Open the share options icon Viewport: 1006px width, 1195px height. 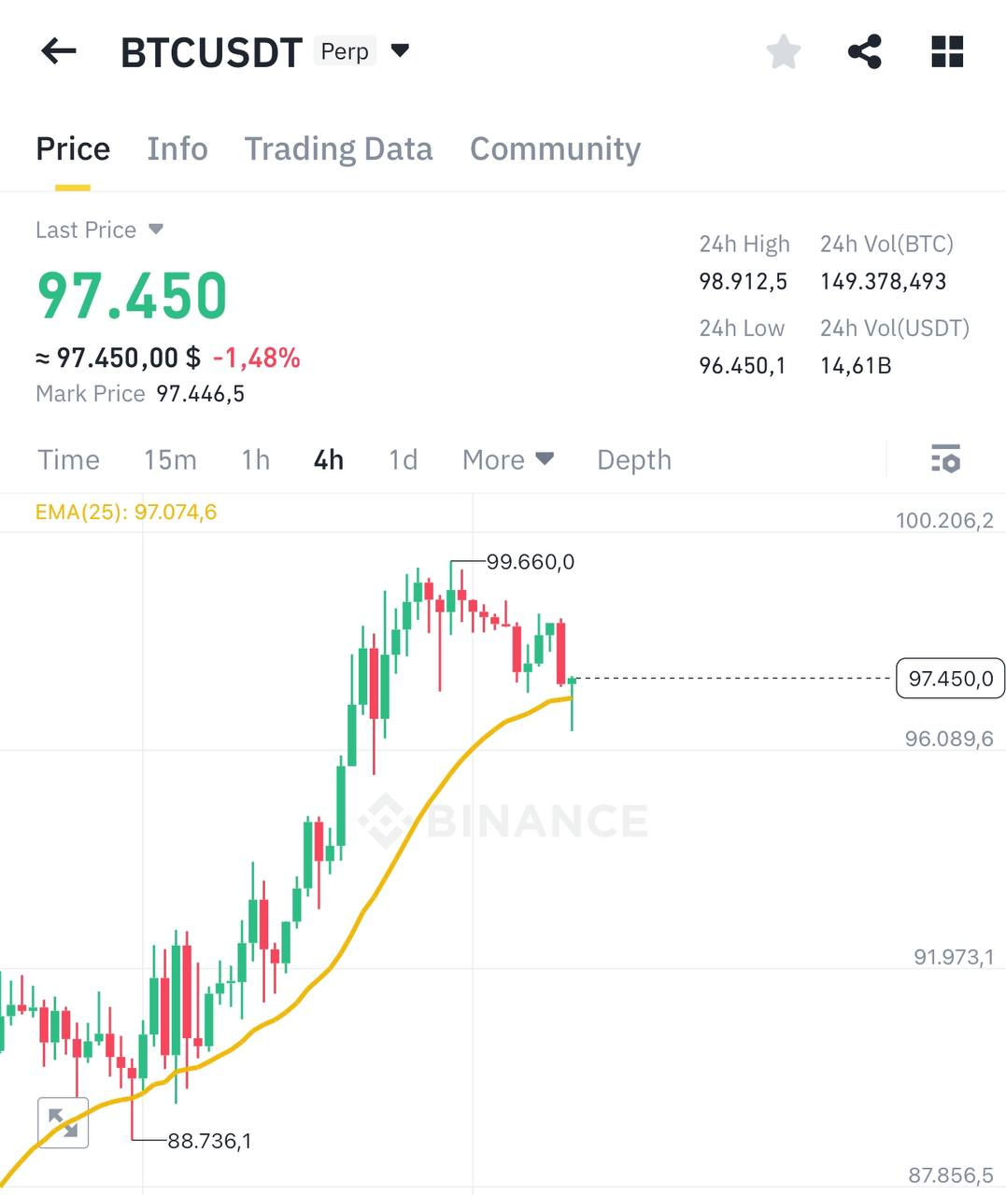click(864, 52)
